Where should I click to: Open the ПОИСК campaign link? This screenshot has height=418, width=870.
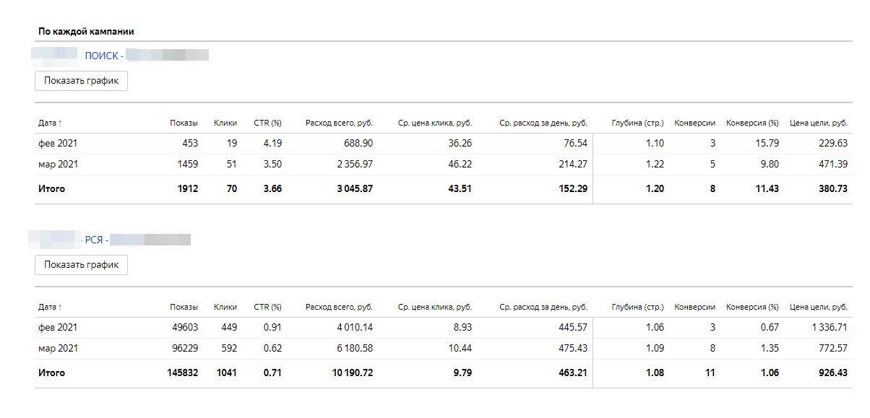click(x=101, y=56)
